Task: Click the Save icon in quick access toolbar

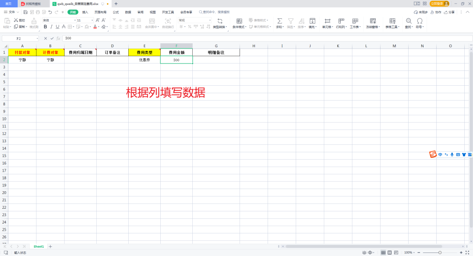Action: point(25,12)
